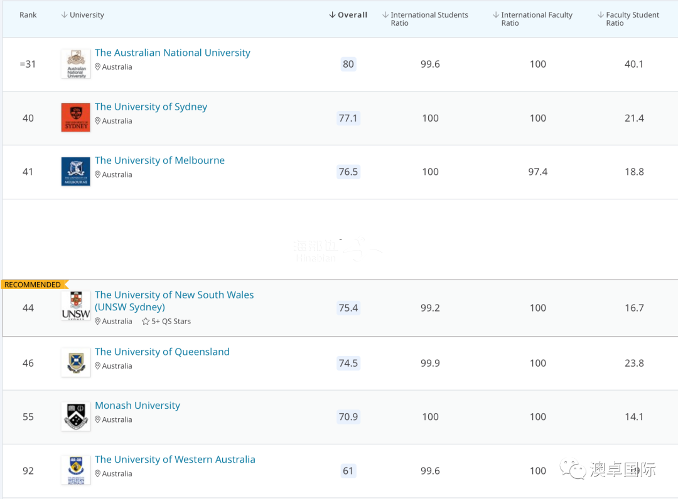The image size is (678, 499).
Task: Click the Rank column header
Action: pos(28,14)
